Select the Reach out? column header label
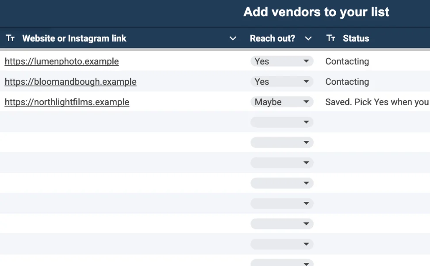The image size is (430, 266). tap(273, 38)
